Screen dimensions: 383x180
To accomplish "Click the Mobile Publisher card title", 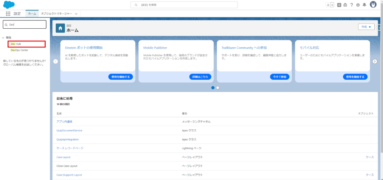I will (155, 48).
